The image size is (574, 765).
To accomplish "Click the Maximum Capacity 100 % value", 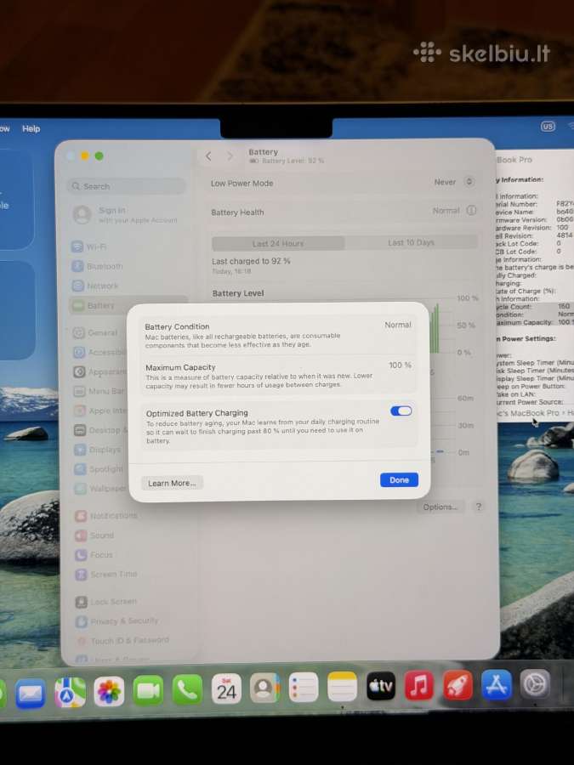I will [400, 365].
